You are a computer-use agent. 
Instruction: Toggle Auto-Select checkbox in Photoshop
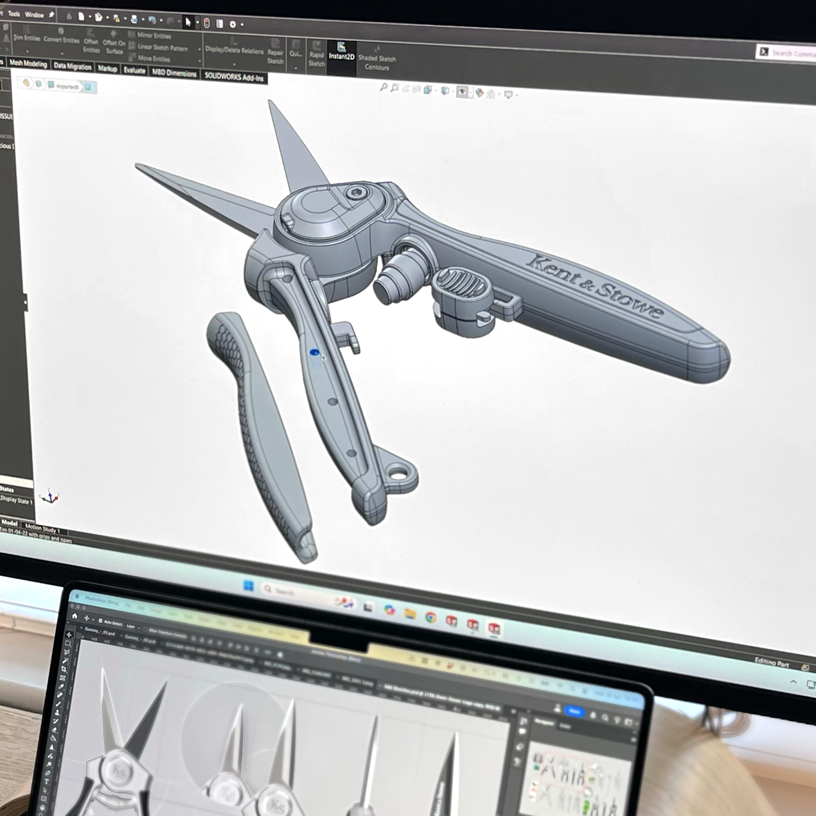100,621
